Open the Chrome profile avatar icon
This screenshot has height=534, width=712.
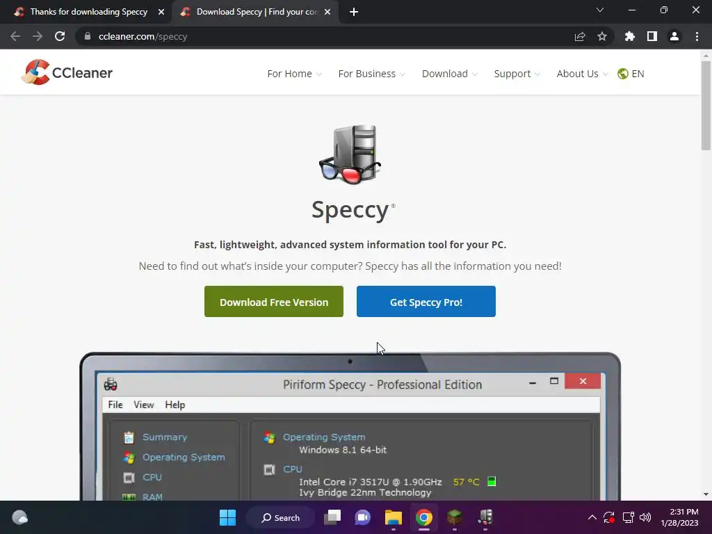click(x=674, y=36)
